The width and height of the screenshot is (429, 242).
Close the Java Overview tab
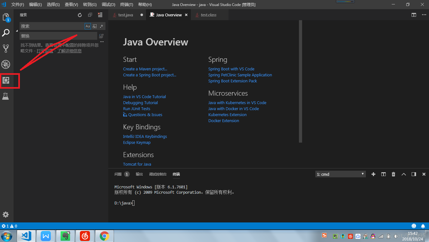coord(186,15)
